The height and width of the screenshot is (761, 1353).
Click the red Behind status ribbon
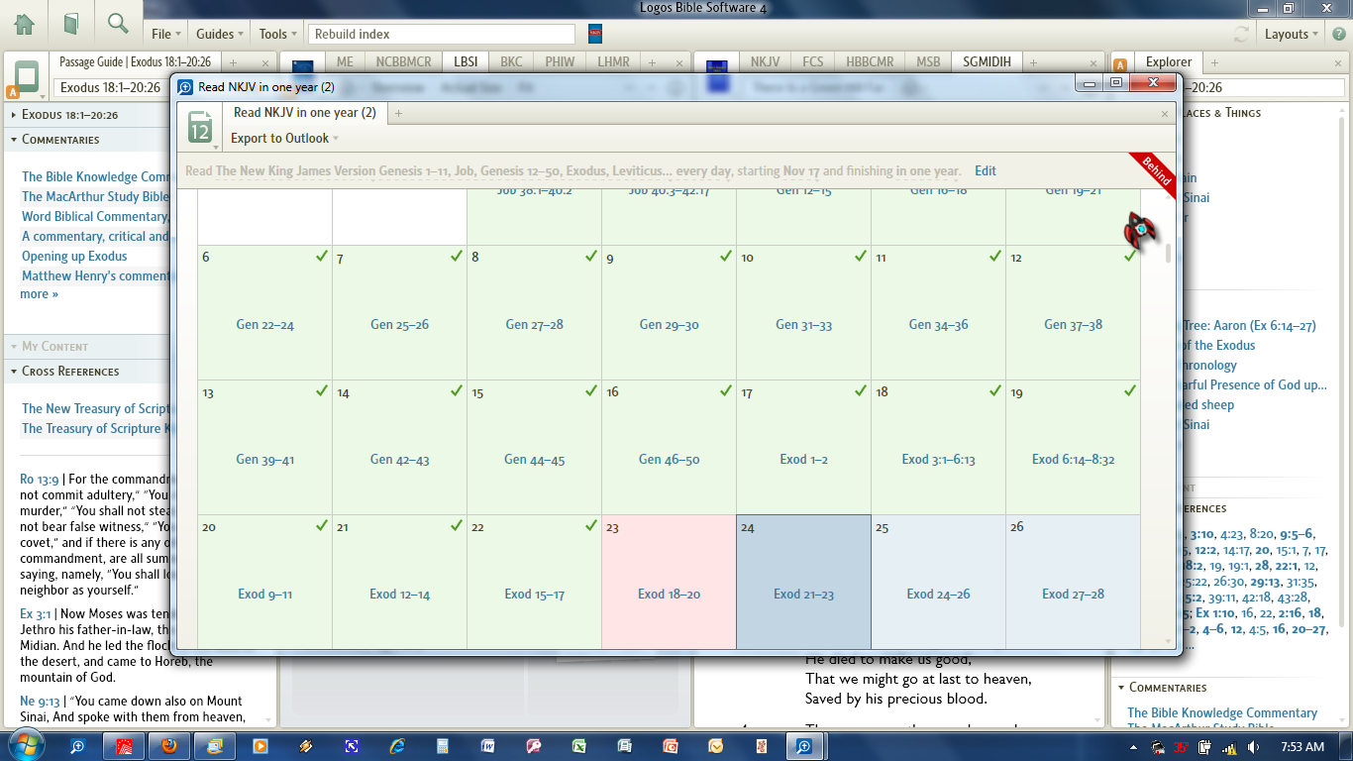(1155, 172)
